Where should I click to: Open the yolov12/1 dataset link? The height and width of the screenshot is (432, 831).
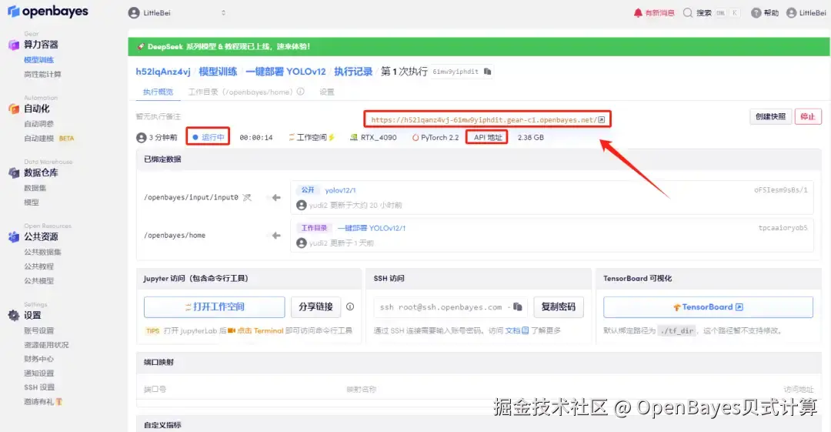click(340, 190)
